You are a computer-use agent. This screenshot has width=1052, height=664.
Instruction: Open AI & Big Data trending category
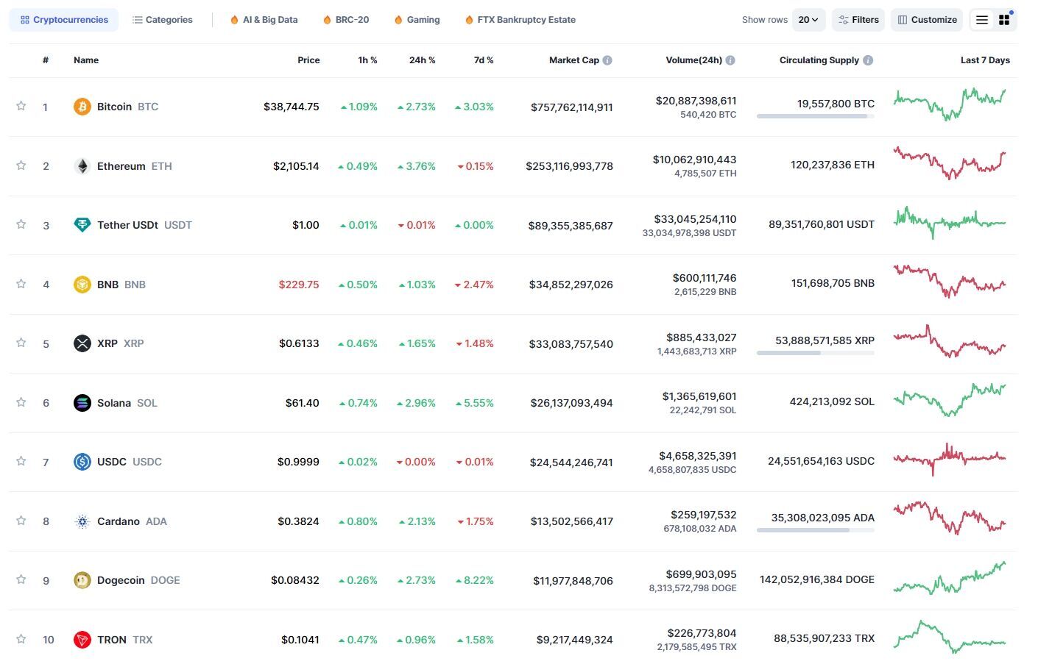264,20
